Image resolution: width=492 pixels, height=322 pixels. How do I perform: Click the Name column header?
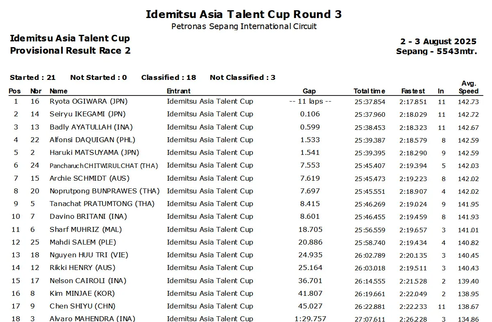point(59,91)
